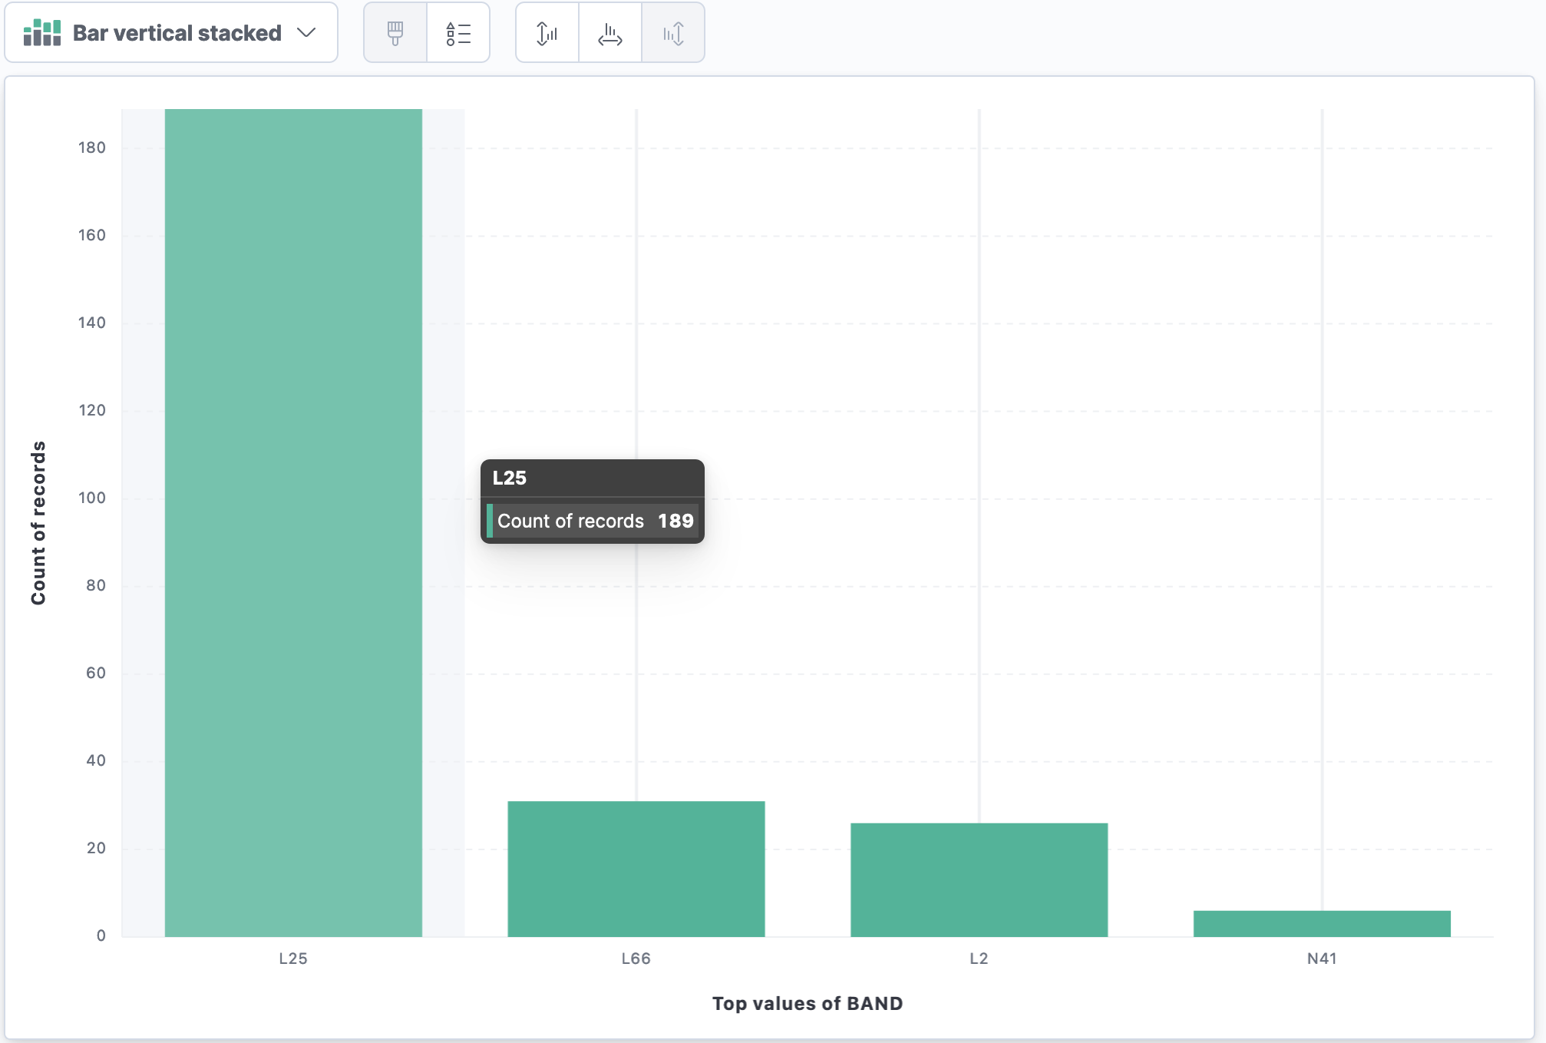The image size is (1546, 1043).
Task: Select the L66 bar
Action: (x=636, y=868)
